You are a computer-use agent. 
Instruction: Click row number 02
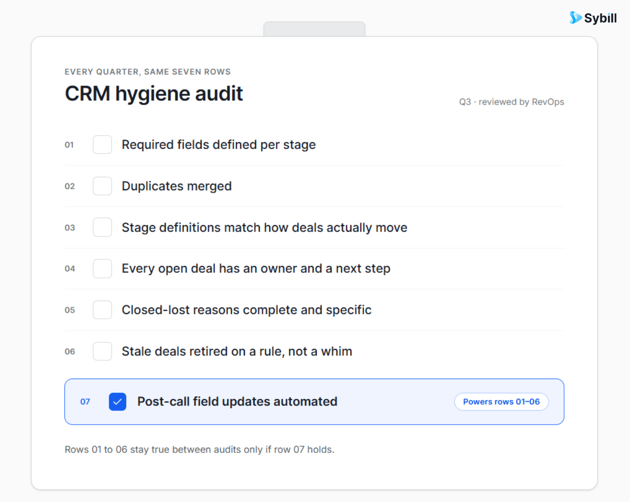pyautogui.click(x=70, y=186)
